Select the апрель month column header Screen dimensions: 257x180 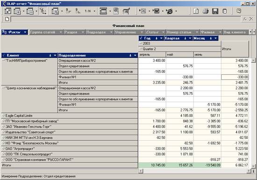[152, 55]
